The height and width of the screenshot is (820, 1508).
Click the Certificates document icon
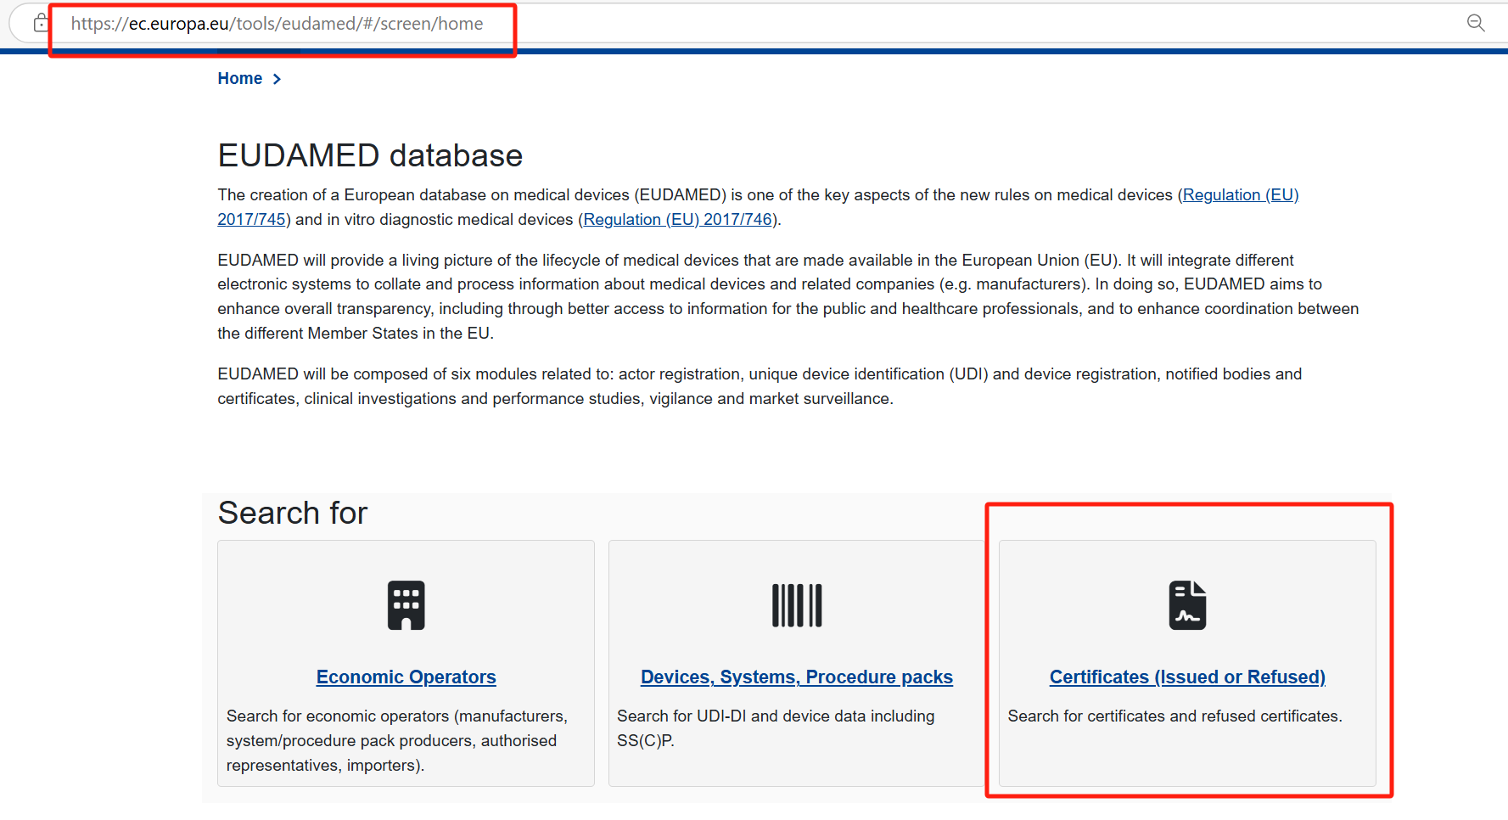coord(1187,605)
